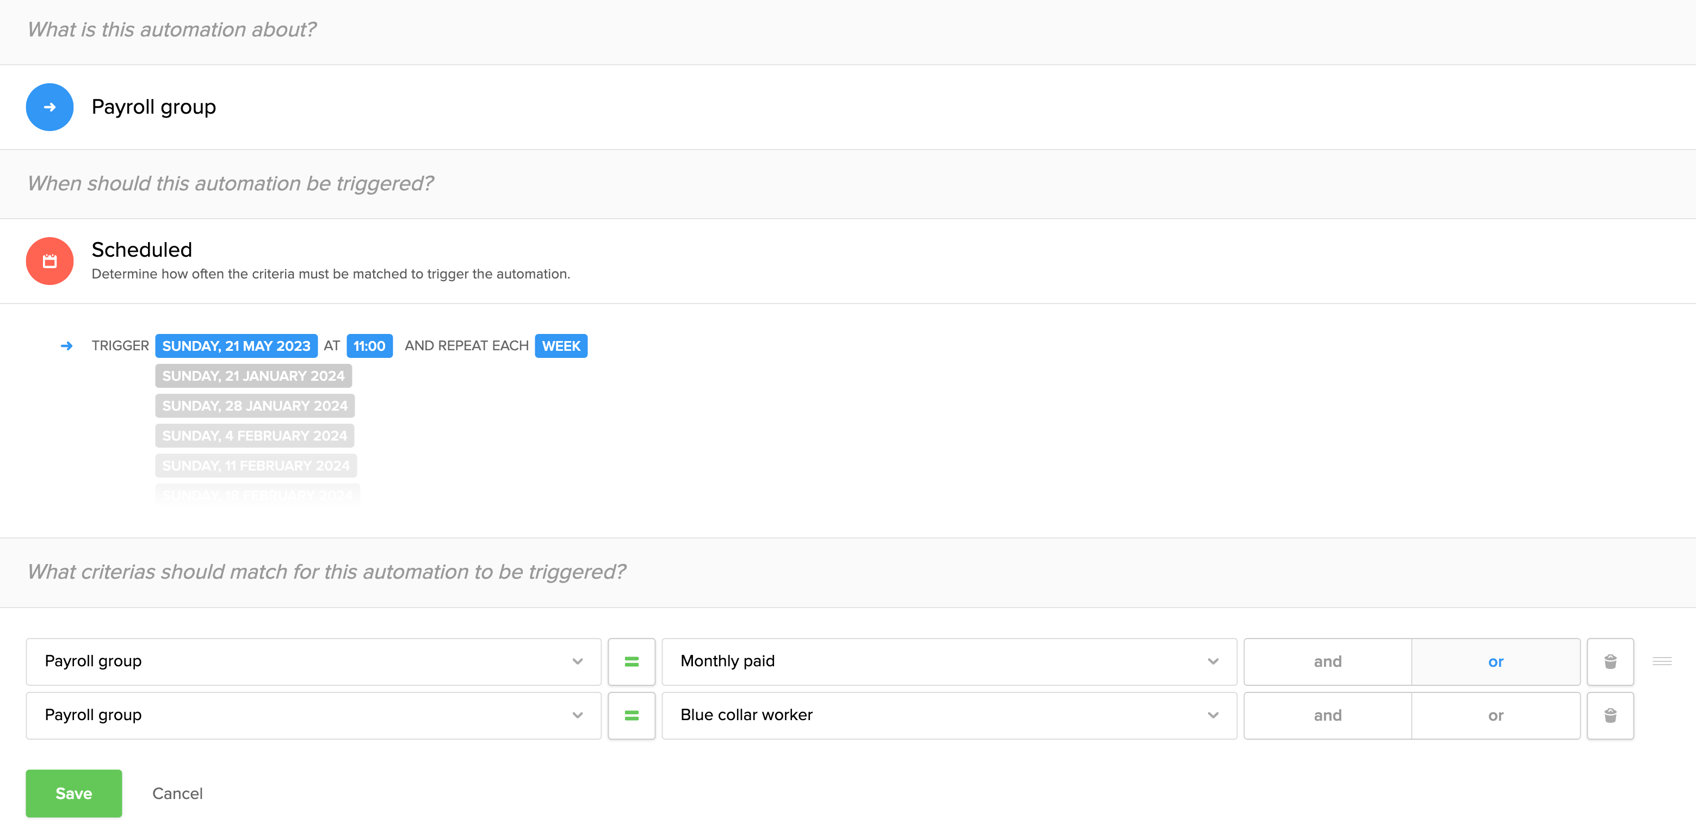Viewport: 1696px width, 830px height.
Task: Select 'and' for the Blue collar worker criteria
Action: tap(1327, 715)
